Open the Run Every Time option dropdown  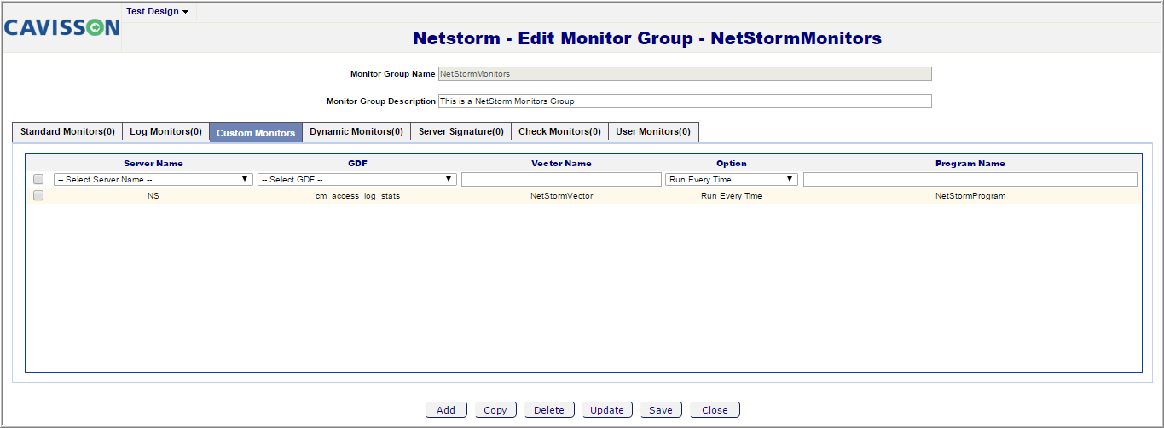tap(732, 179)
